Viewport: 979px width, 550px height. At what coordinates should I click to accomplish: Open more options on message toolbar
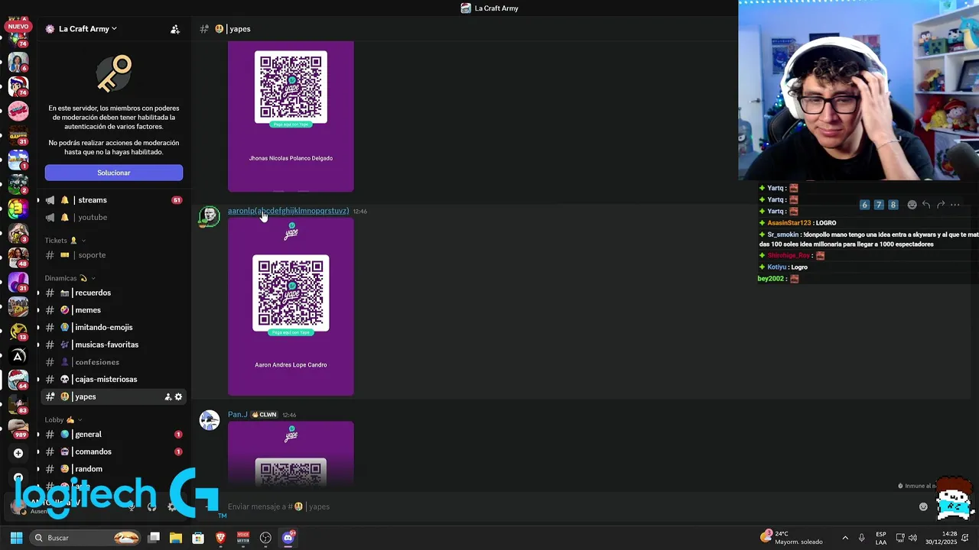click(955, 205)
